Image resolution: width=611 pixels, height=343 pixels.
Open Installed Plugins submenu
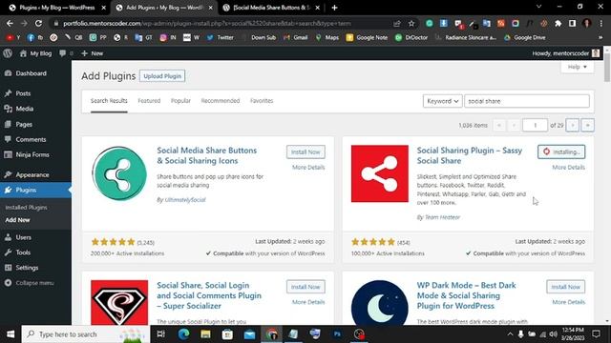[x=26, y=208]
